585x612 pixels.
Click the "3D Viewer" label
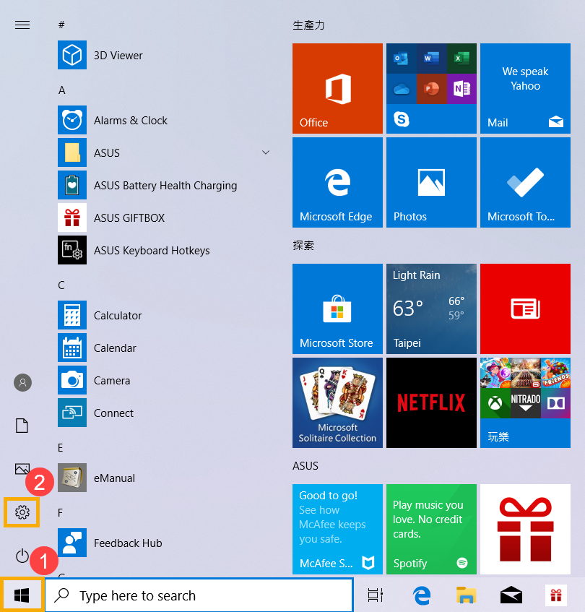(118, 56)
